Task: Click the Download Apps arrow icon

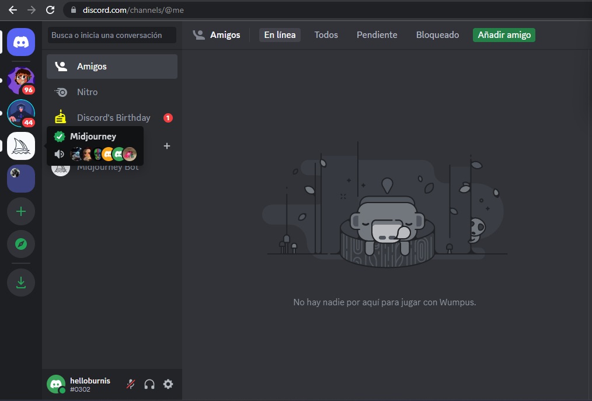Action: [x=21, y=283]
